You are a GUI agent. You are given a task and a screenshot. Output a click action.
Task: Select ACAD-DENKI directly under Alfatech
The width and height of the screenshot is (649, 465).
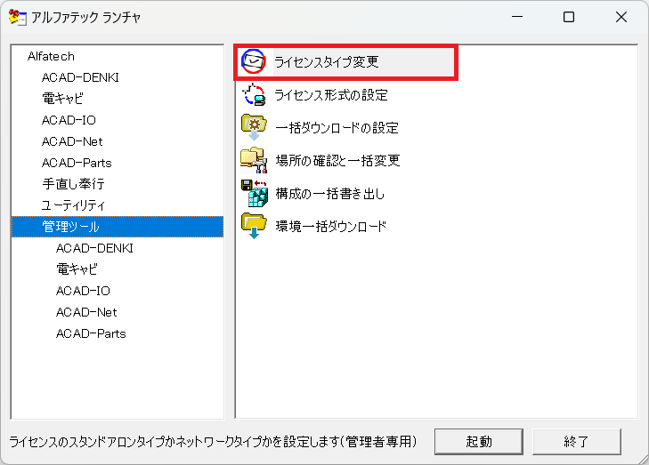pyautogui.click(x=80, y=77)
